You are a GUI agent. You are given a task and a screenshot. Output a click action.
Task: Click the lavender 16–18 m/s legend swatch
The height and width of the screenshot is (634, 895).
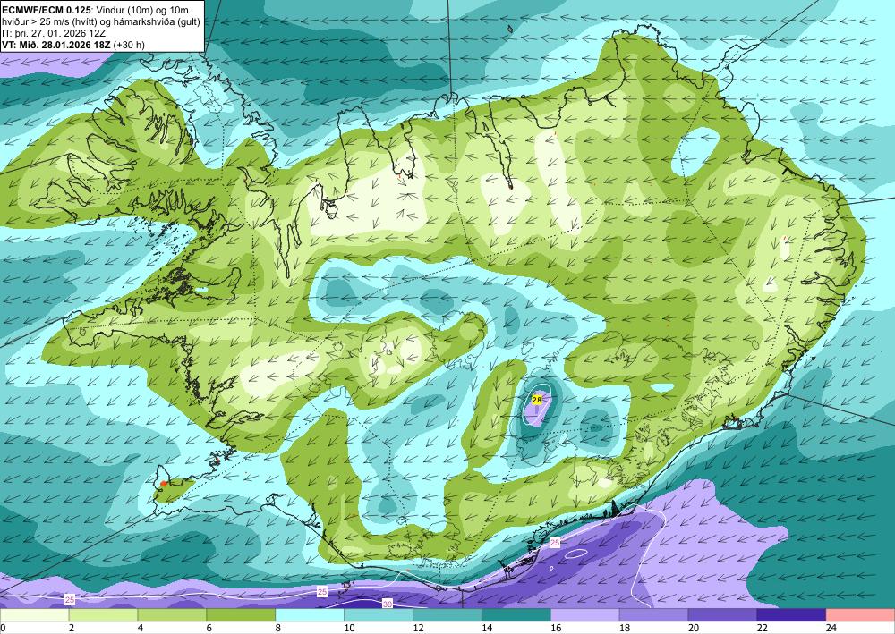[x=585, y=615]
